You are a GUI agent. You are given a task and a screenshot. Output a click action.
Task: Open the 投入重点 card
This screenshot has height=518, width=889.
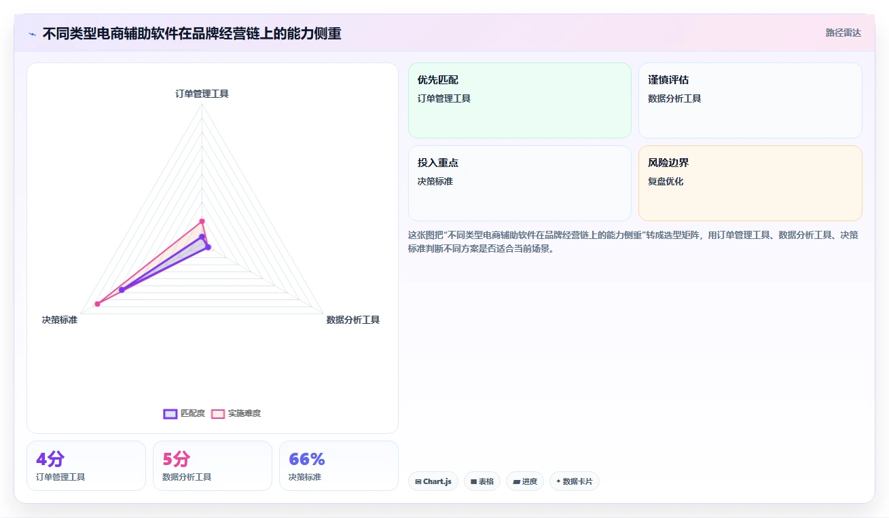(520, 183)
